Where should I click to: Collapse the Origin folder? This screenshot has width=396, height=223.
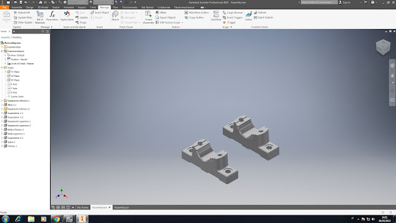2,68
